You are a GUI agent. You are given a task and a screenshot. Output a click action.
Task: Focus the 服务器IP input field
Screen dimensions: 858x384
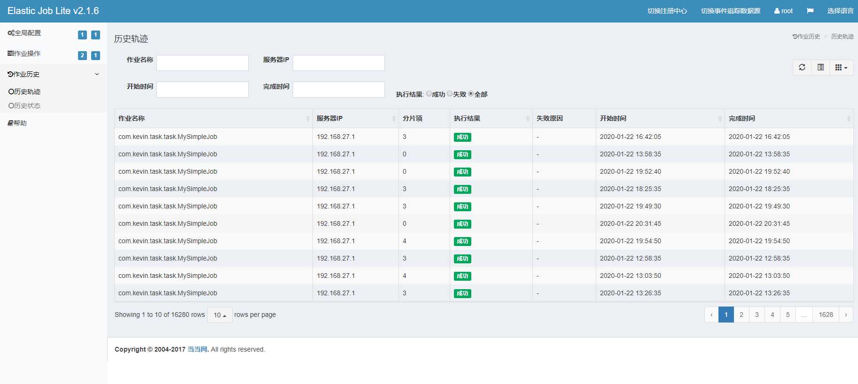(339, 63)
